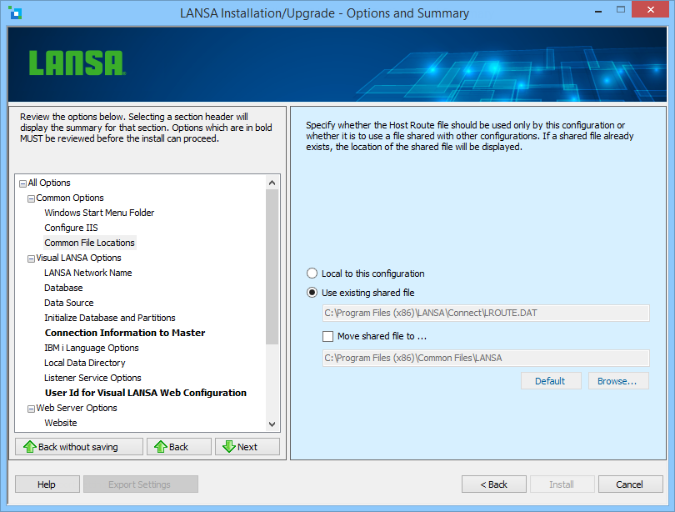Open Initialize Database and Partitions option

pyautogui.click(x=110, y=318)
